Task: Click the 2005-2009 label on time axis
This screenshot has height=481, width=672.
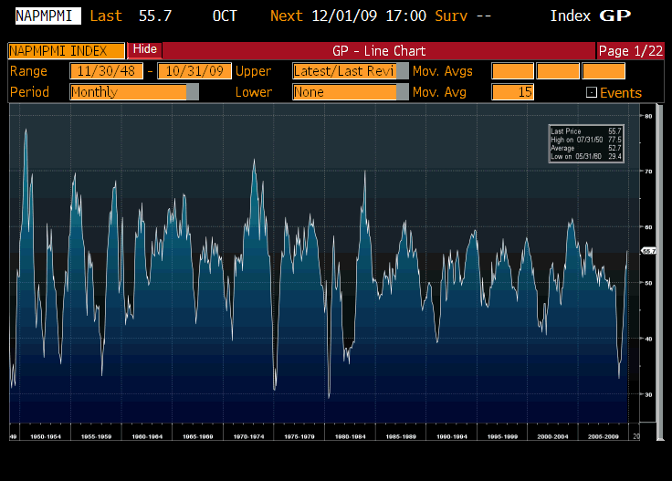Action: (602, 436)
